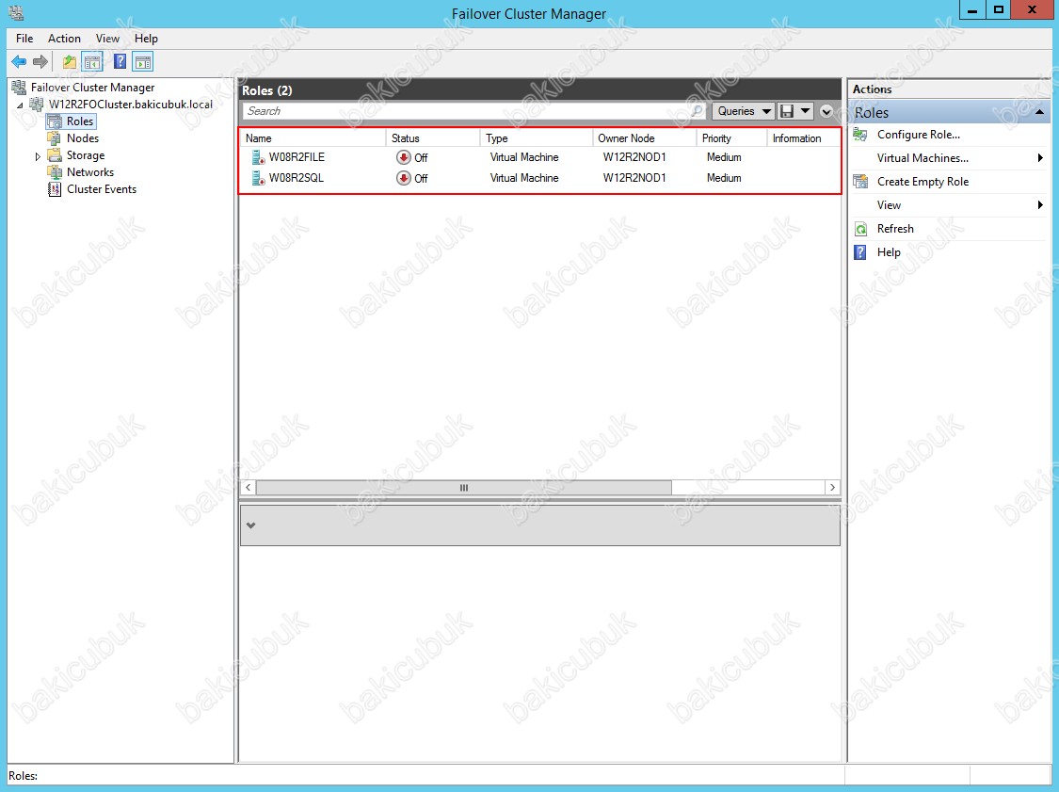Click the W08R2SQL virtual machine icon
Screen dimensions: 1059x792
tap(258, 178)
